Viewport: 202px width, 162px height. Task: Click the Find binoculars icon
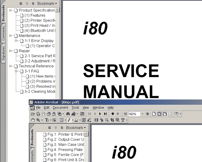(68, 114)
